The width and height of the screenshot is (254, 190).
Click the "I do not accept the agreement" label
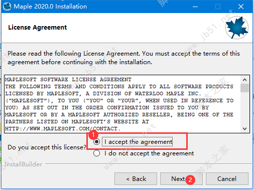[149, 153]
